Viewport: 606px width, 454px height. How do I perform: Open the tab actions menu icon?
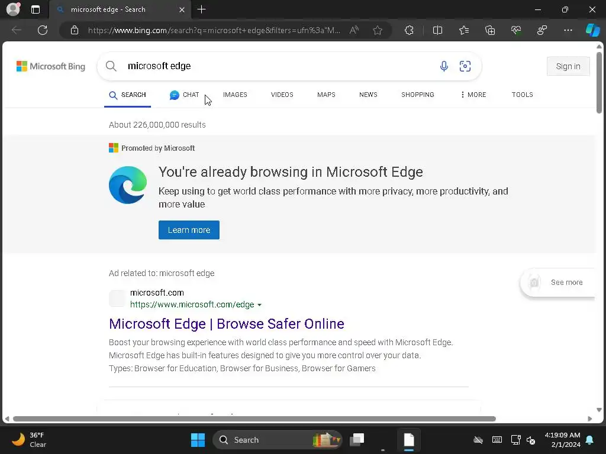click(36, 9)
